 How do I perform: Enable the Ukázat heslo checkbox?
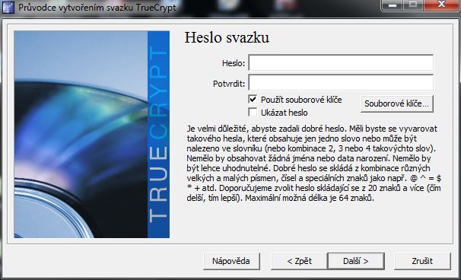point(253,113)
